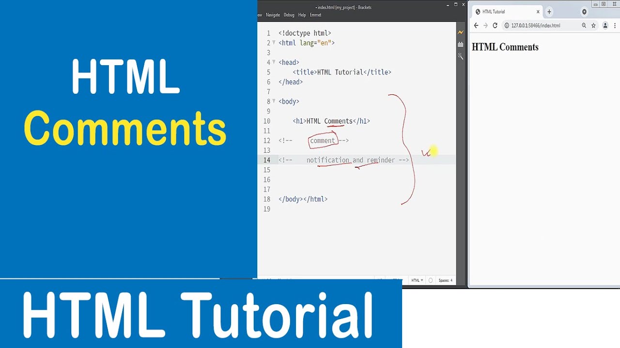Reload the page in Chrome
This screenshot has width=620, height=348.
click(495, 25)
